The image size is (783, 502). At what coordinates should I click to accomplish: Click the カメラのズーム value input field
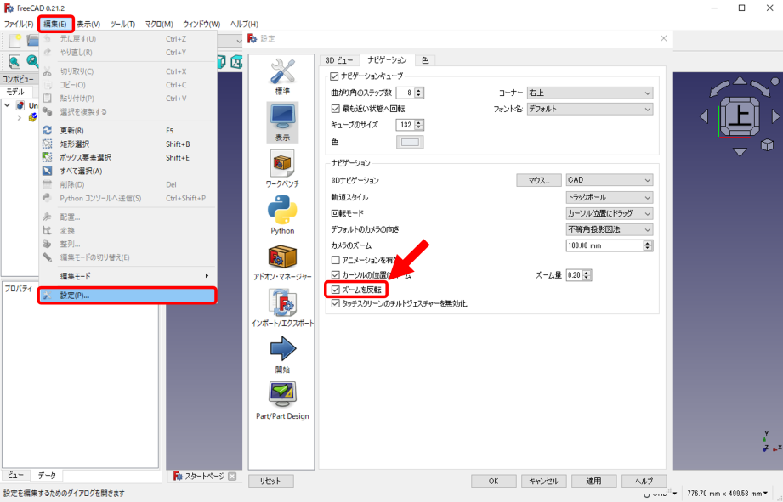[x=604, y=245]
